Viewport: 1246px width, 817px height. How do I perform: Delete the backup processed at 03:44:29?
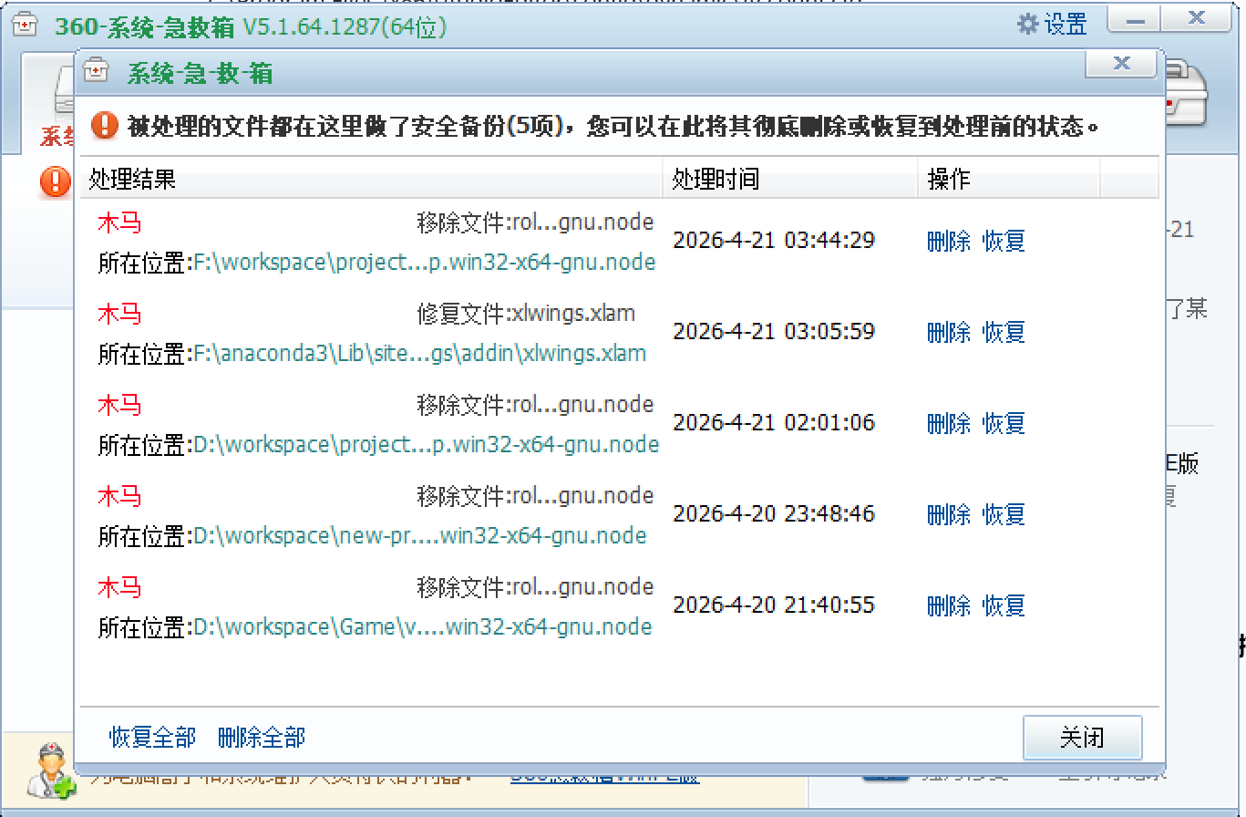click(x=949, y=241)
